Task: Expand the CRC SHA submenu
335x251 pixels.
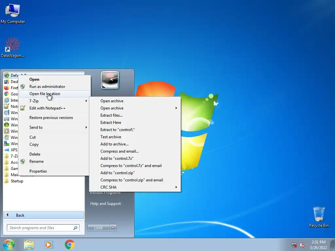Action: 135,187
